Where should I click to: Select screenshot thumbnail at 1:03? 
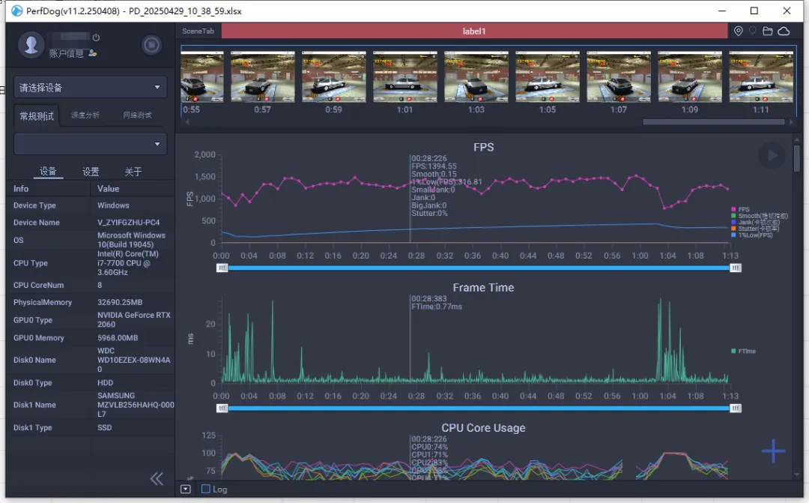(x=476, y=76)
